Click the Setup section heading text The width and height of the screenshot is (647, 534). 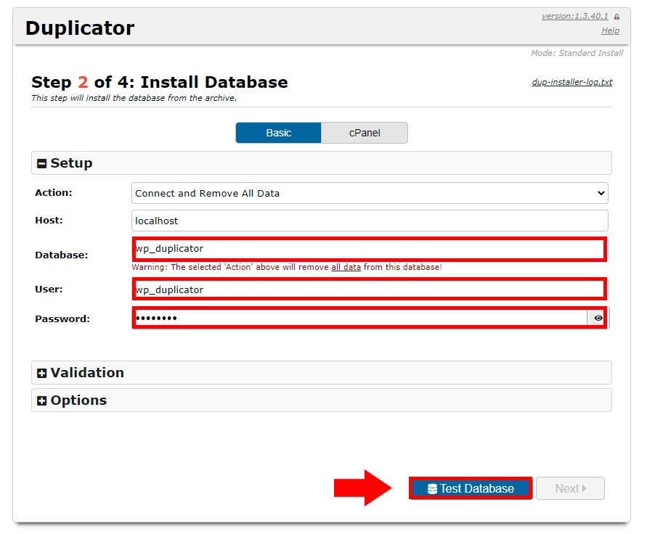pos(71,163)
